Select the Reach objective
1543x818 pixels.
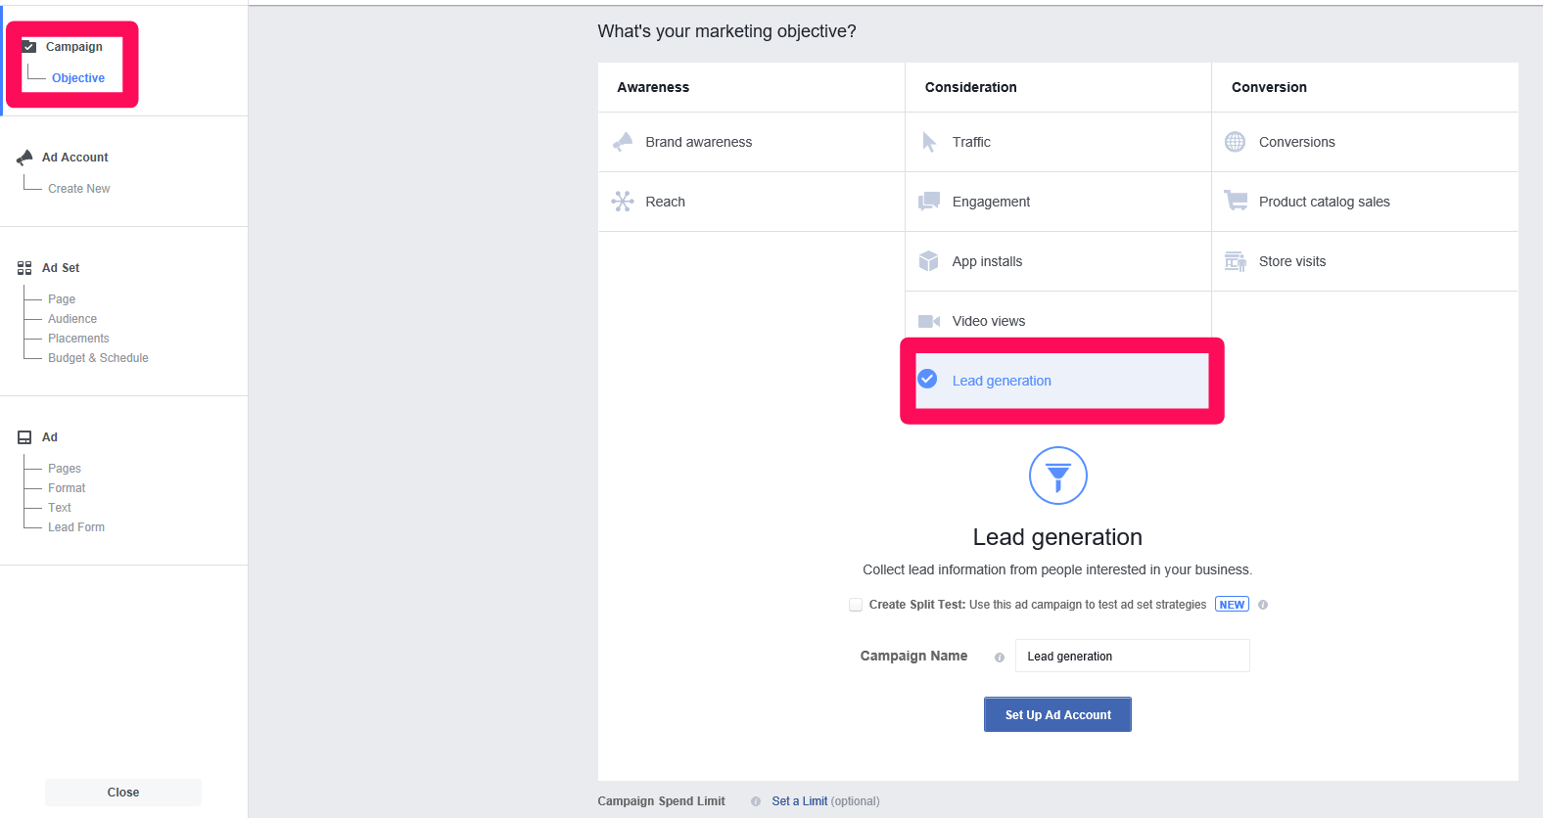(x=751, y=202)
